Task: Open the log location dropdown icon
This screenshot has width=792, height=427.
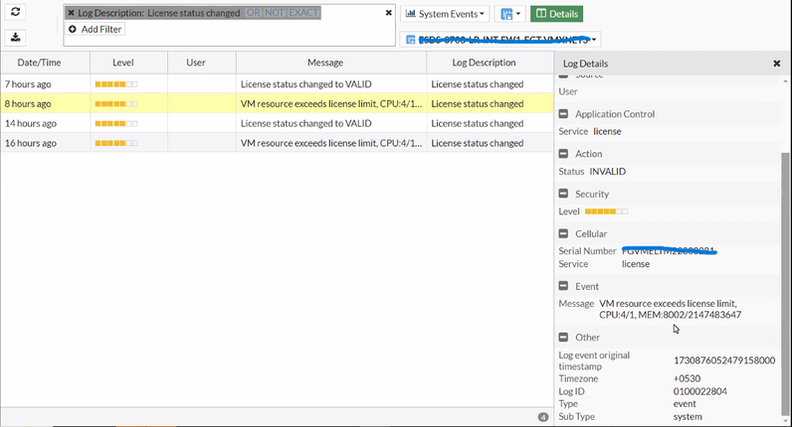Action: tap(510, 14)
